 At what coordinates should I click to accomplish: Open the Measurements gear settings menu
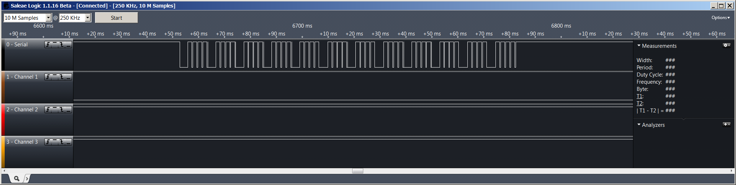(x=727, y=45)
